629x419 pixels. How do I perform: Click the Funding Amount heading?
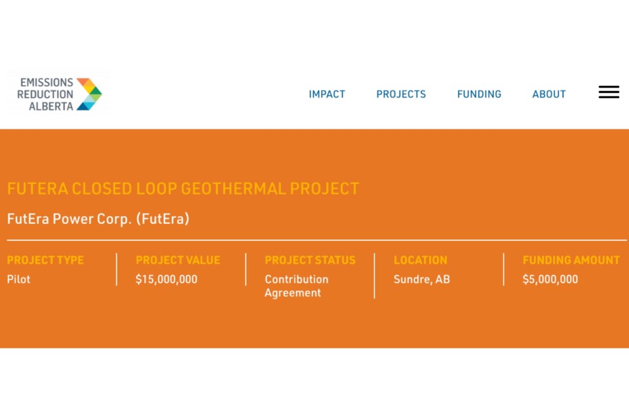click(x=571, y=260)
